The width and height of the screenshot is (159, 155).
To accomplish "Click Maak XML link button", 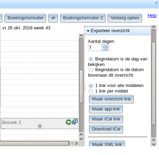I will tap(107, 144).
